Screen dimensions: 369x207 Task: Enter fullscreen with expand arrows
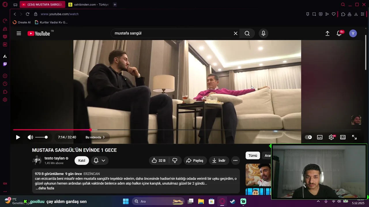click(354, 137)
